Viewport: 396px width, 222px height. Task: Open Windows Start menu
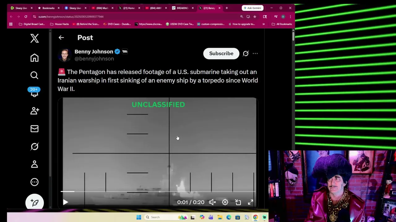(139, 217)
